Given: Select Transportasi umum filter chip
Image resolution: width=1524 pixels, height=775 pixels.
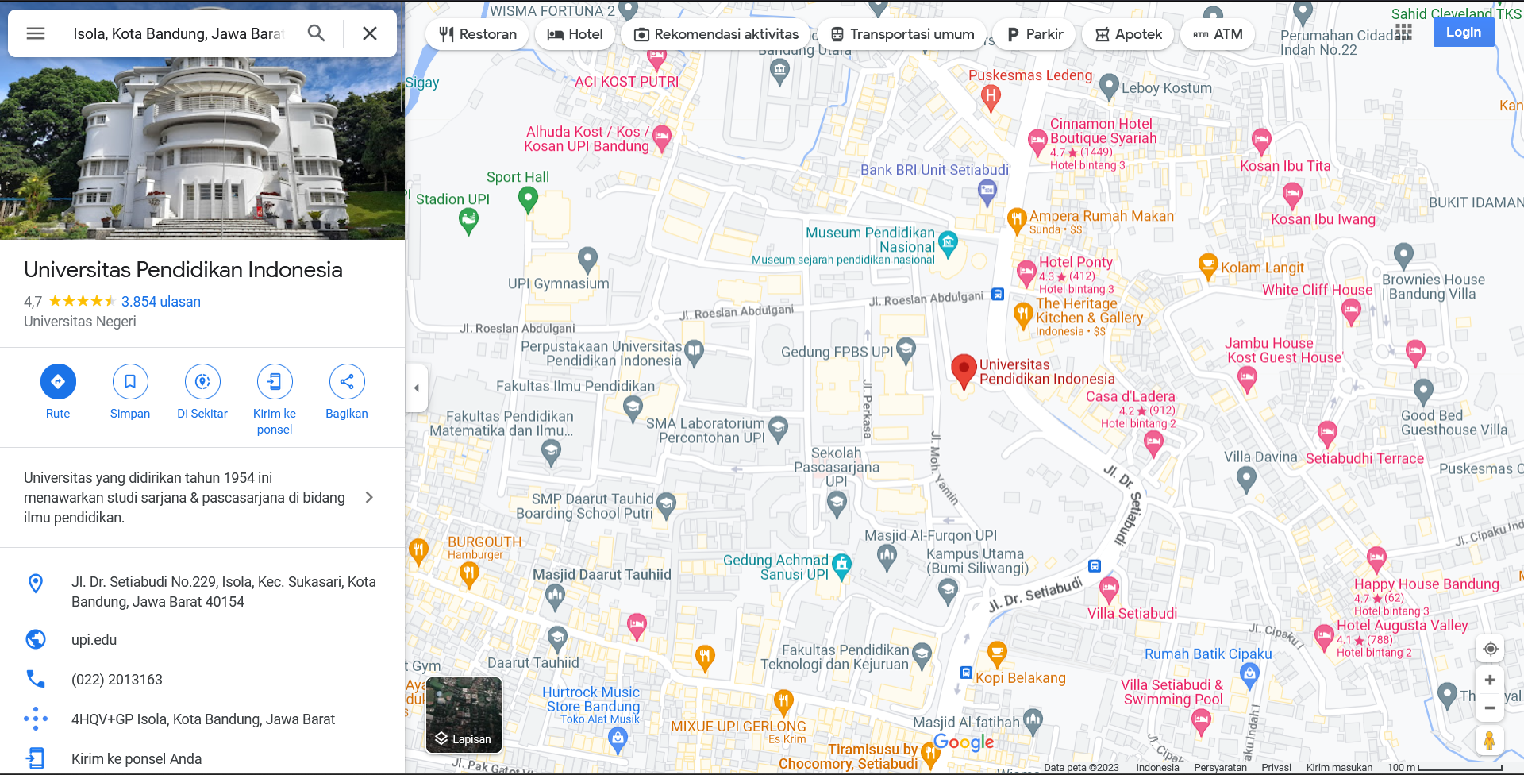Looking at the screenshot, I should (902, 34).
